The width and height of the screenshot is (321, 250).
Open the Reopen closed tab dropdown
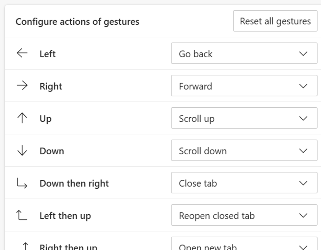coord(244,215)
